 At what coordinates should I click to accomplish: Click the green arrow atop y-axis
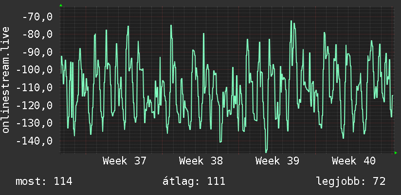tap(61, 5)
